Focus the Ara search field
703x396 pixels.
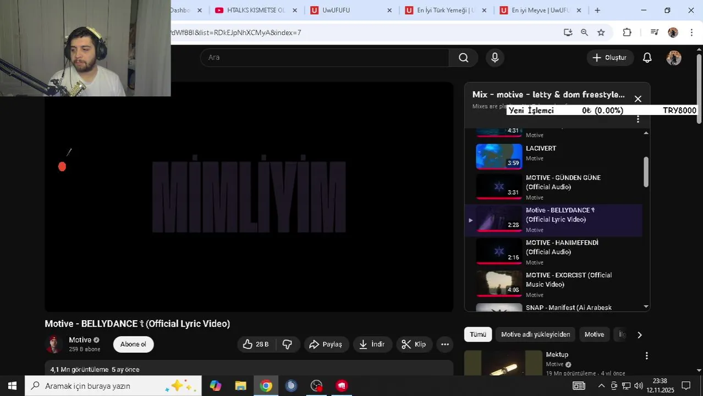pyautogui.click(x=325, y=58)
